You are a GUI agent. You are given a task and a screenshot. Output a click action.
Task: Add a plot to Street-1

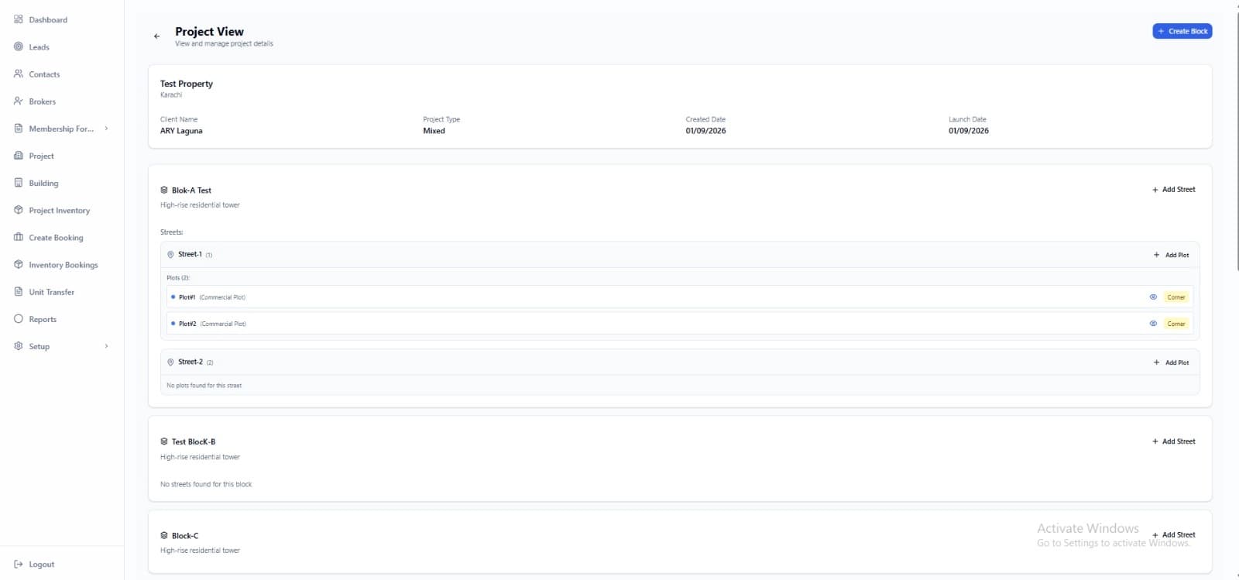click(x=1172, y=255)
